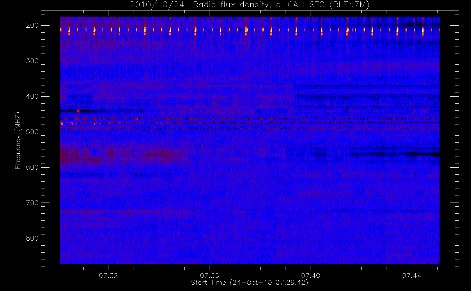This screenshot has height=291, width=471.
Task: Select the 500 frequency tick label
Action: point(32,132)
